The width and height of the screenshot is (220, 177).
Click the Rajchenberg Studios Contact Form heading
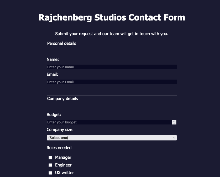tap(112, 18)
